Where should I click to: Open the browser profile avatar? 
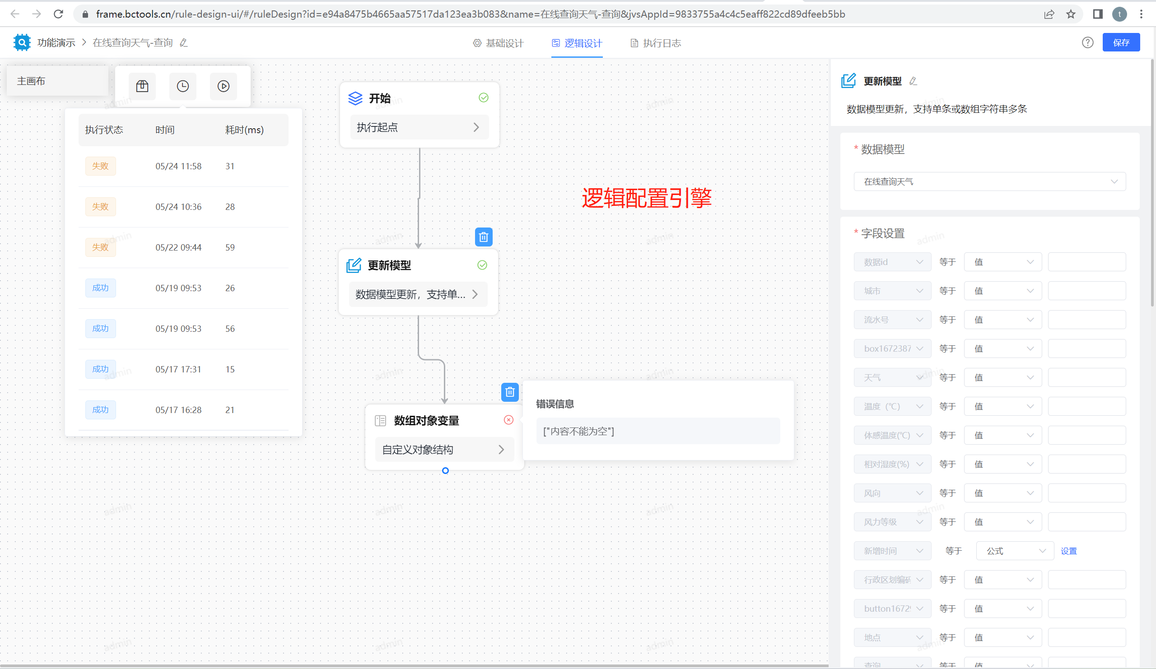[x=1119, y=14]
